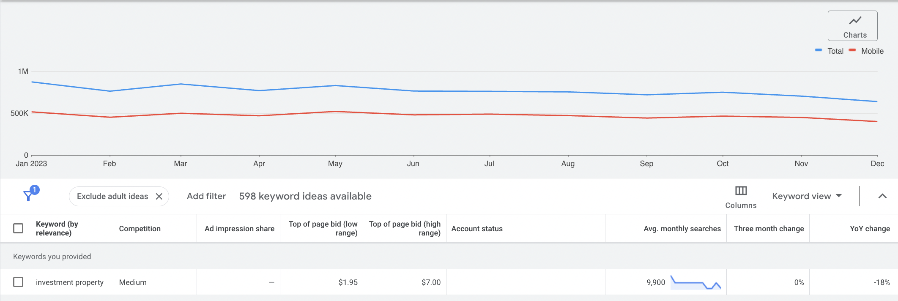Sort by Avg. monthly searches column
898x301 pixels.
coord(682,229)
